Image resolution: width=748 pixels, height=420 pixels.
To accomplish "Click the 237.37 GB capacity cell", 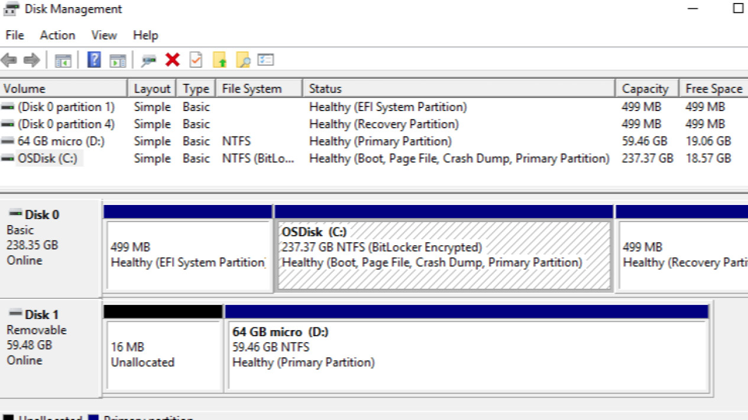I will (x=647, y=158).
